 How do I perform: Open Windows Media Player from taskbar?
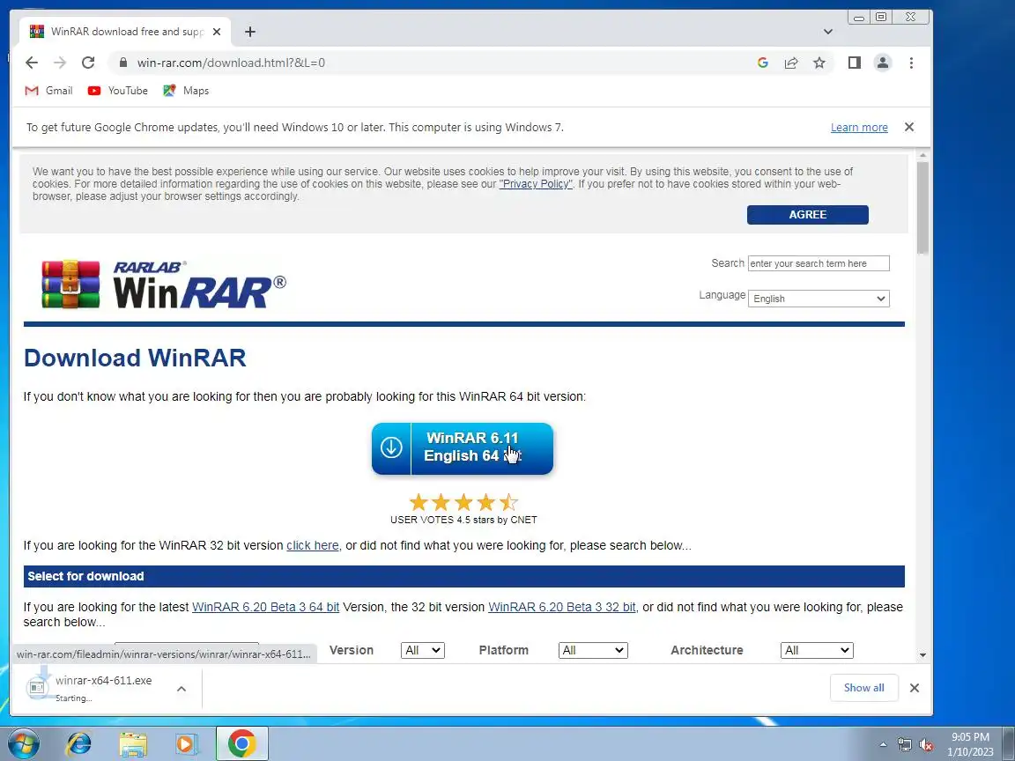186,744
